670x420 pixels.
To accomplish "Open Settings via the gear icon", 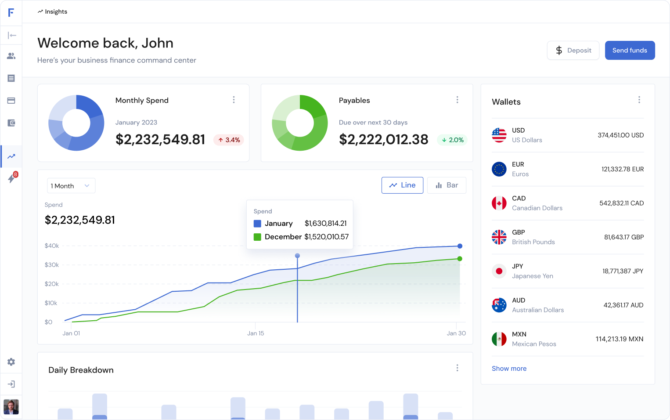I will click(x=11, y=362).
